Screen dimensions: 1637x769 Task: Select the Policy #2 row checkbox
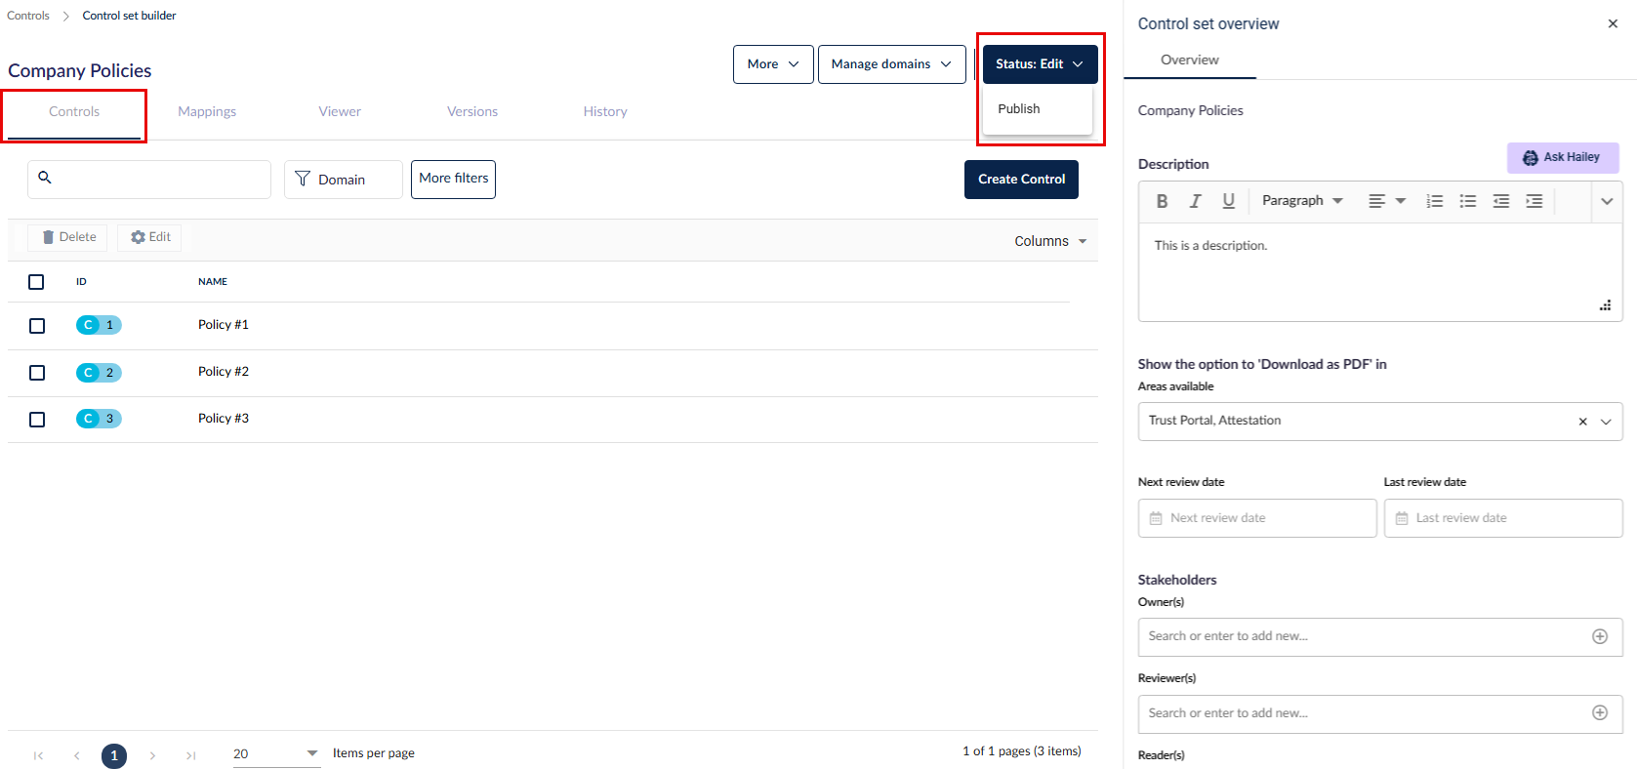(37, 373)
